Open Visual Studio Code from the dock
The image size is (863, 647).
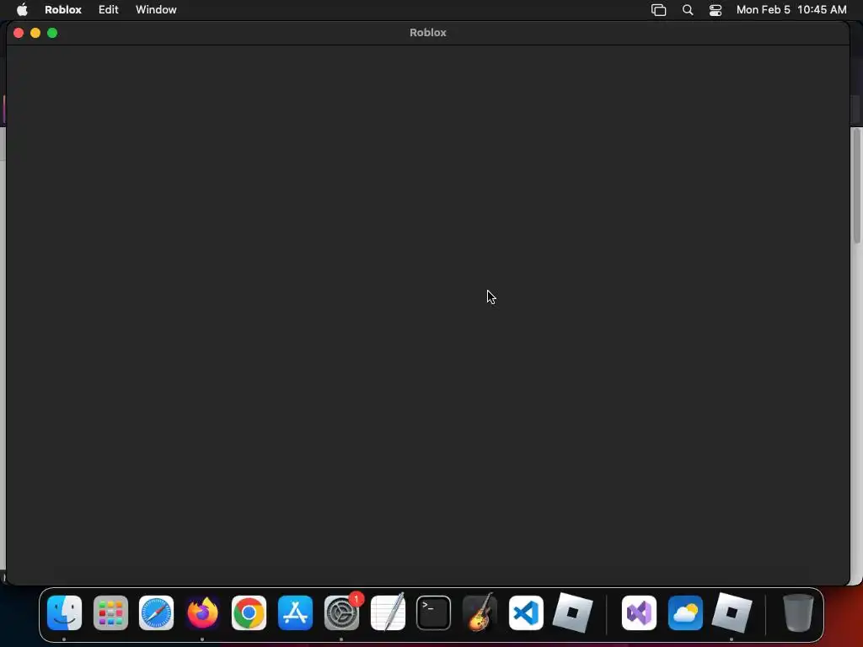pyautogui.click(x=526, y=613)
